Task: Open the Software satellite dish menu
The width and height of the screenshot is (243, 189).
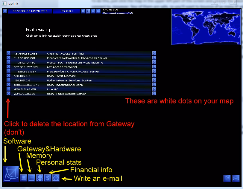Action: click(11, 174)
